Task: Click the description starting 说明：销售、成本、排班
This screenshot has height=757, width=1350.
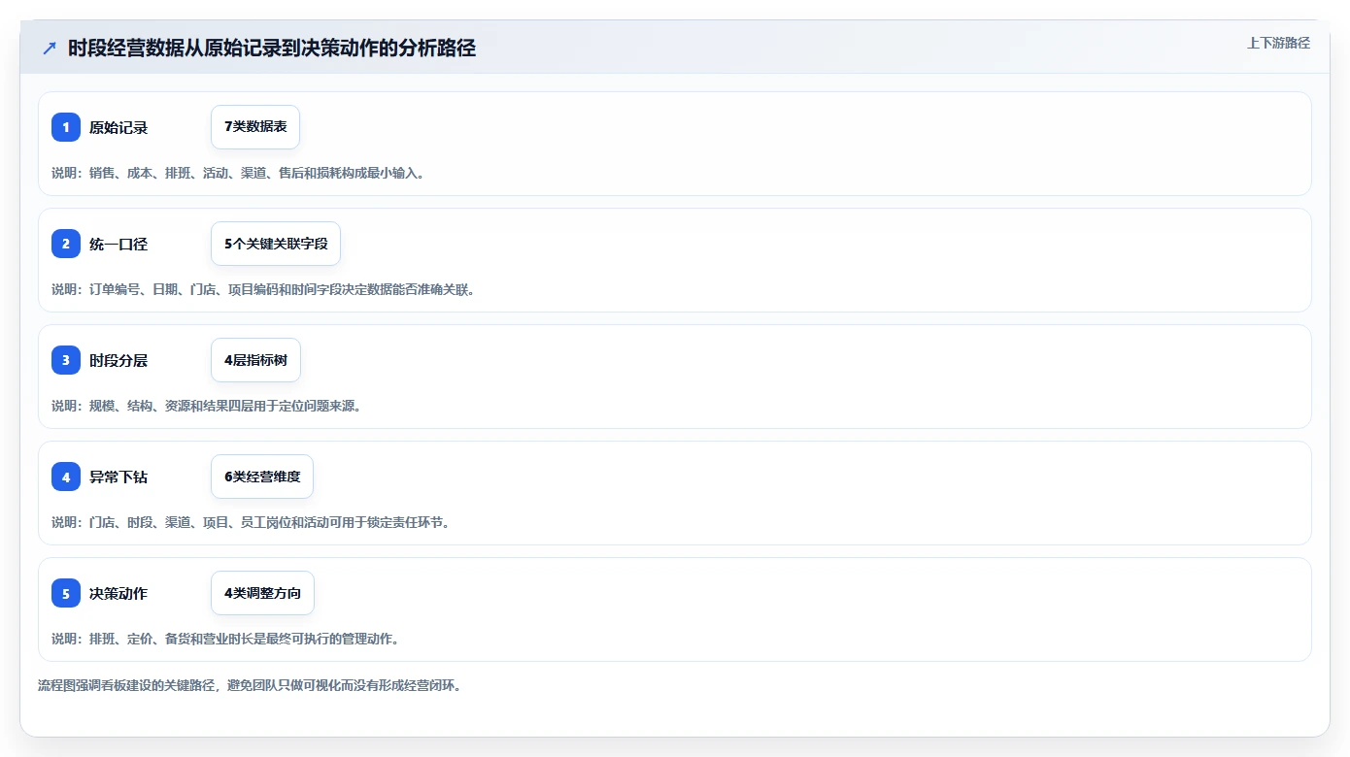Action: [238, 173]
